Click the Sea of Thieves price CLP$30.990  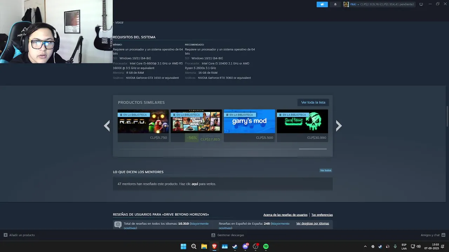[x=317, y=138]
